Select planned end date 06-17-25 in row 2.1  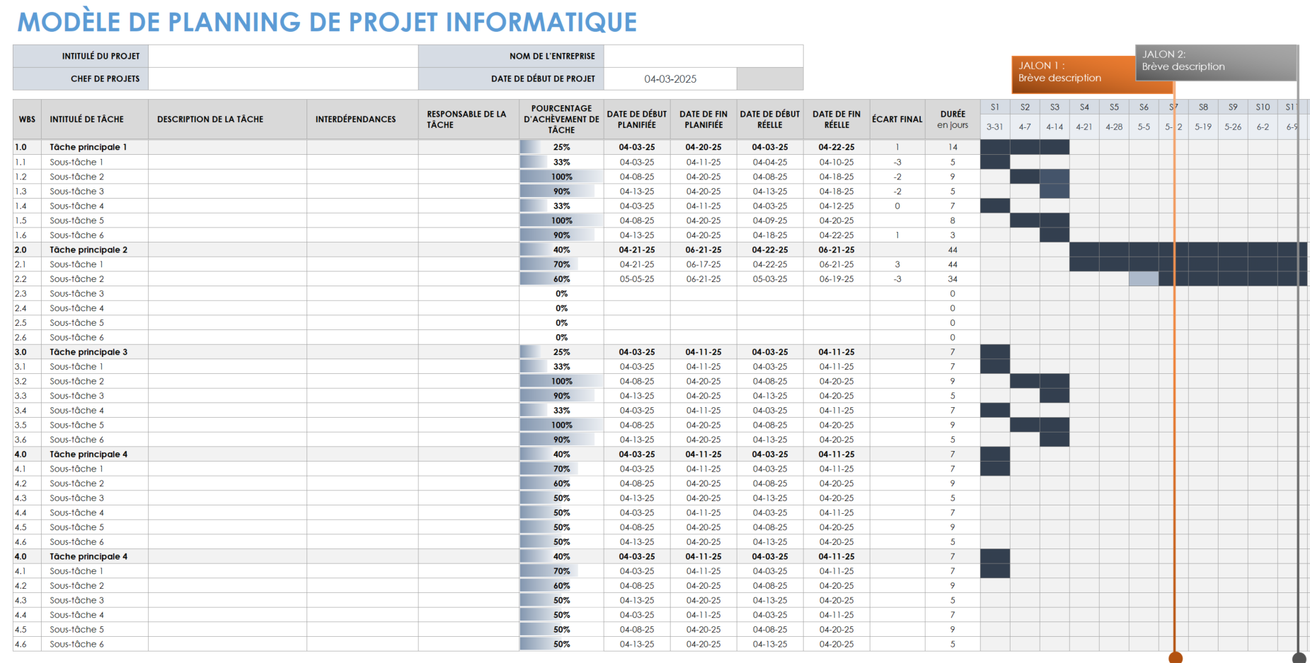click(x=703, y=264)
